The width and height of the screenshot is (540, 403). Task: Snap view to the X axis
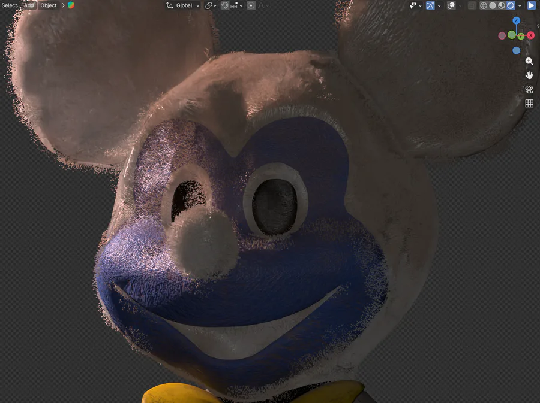coord(531,35)
